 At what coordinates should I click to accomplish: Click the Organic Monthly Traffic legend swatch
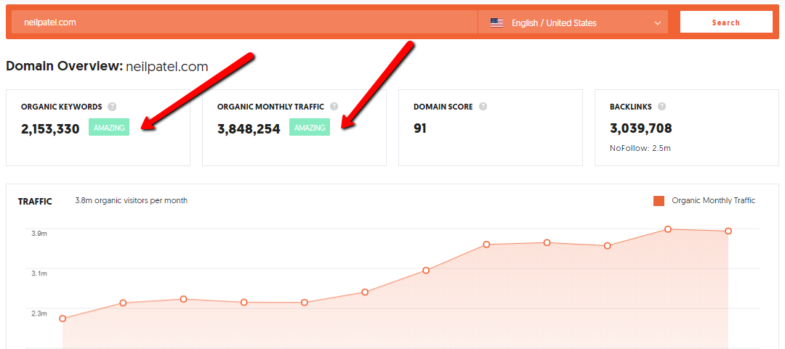(659, 201)
